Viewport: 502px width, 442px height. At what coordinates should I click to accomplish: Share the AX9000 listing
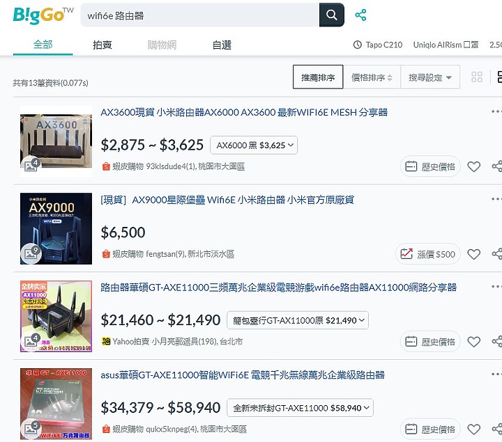click(x=497, y=254)
